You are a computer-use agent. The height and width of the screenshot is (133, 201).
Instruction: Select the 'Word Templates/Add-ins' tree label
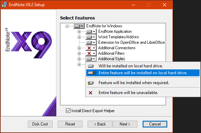[x=119, y=37]
